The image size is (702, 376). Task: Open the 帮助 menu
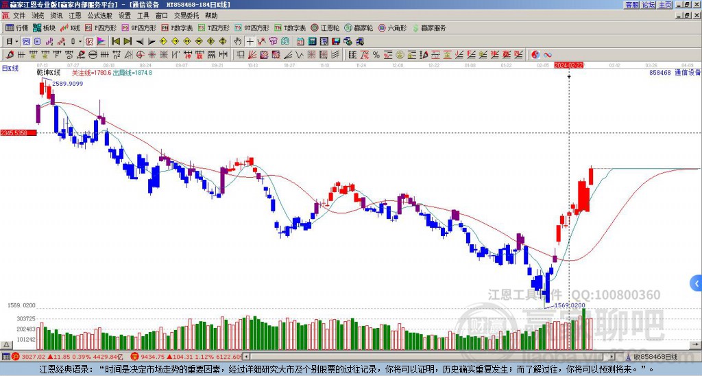point(211,16)
